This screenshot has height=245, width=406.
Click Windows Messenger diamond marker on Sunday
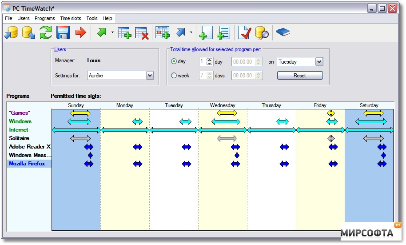click(90, 156)
